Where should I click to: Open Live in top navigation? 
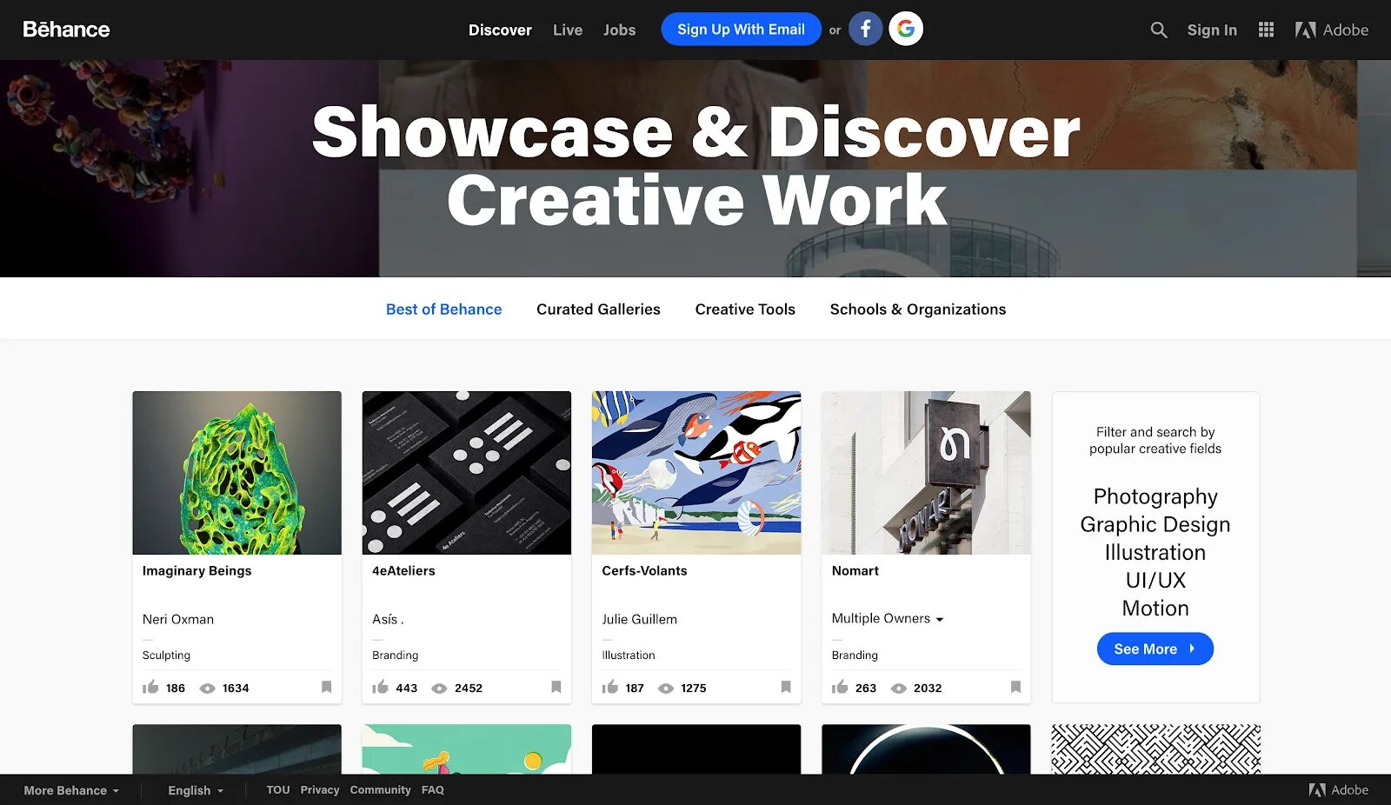tap(568, 30)
